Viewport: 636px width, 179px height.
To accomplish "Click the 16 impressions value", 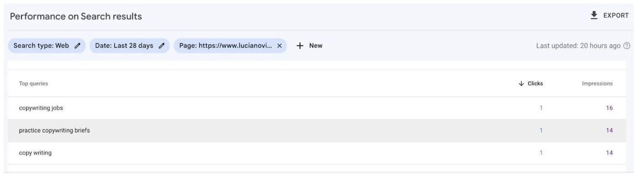I will [x=609, y=108].
